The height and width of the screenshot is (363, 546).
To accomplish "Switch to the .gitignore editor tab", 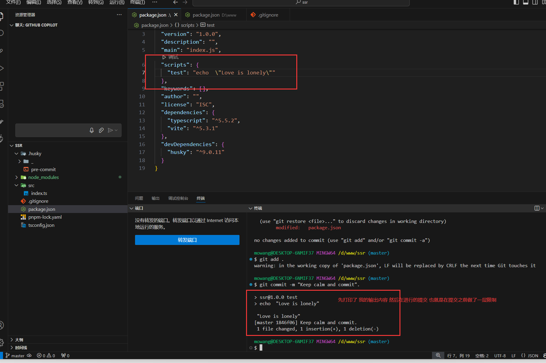I will click(268, 15).
